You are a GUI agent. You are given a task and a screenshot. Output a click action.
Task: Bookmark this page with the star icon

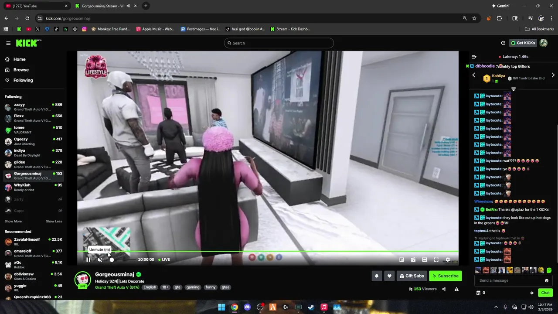pos(474,18)
